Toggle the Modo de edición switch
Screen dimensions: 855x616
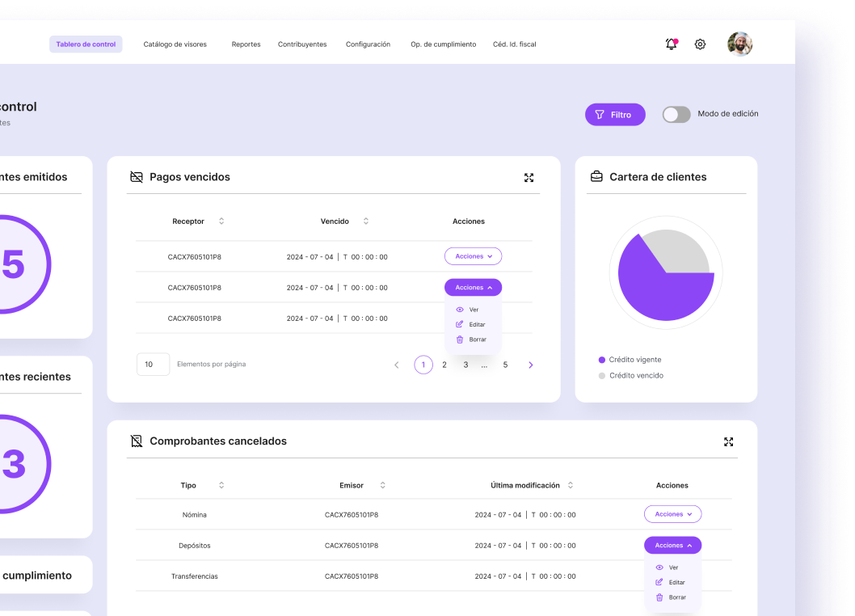[676, 115]
